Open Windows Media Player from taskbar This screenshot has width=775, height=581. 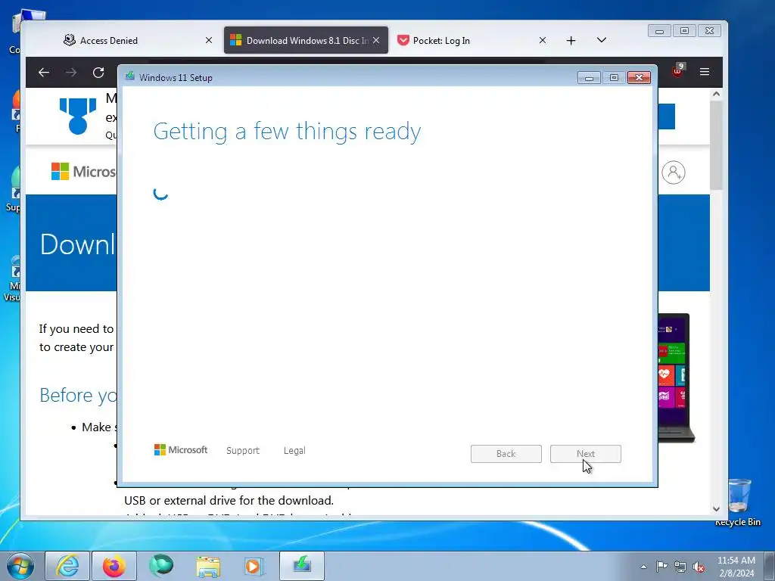(x=254, y=566)
